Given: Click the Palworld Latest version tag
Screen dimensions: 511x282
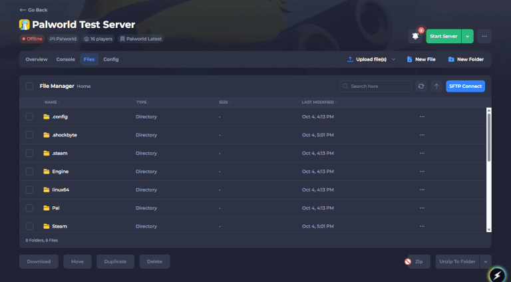Looking at the screenshot, I should pos(140,39).
